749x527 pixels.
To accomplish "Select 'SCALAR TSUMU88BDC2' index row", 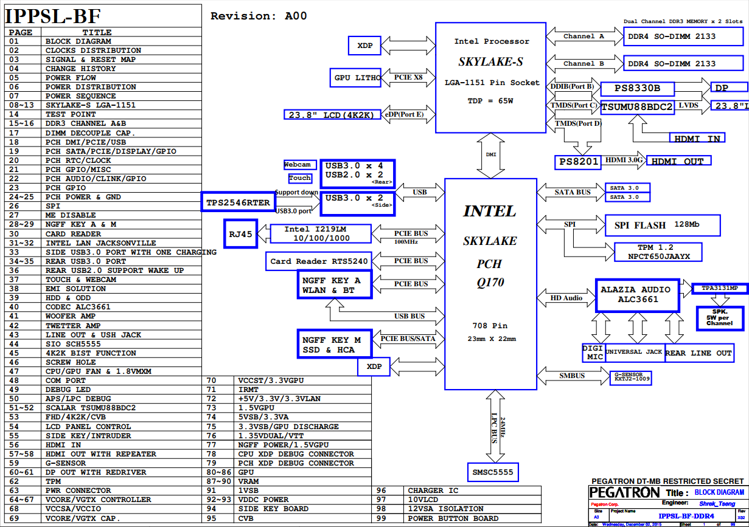I will (103, 408).
